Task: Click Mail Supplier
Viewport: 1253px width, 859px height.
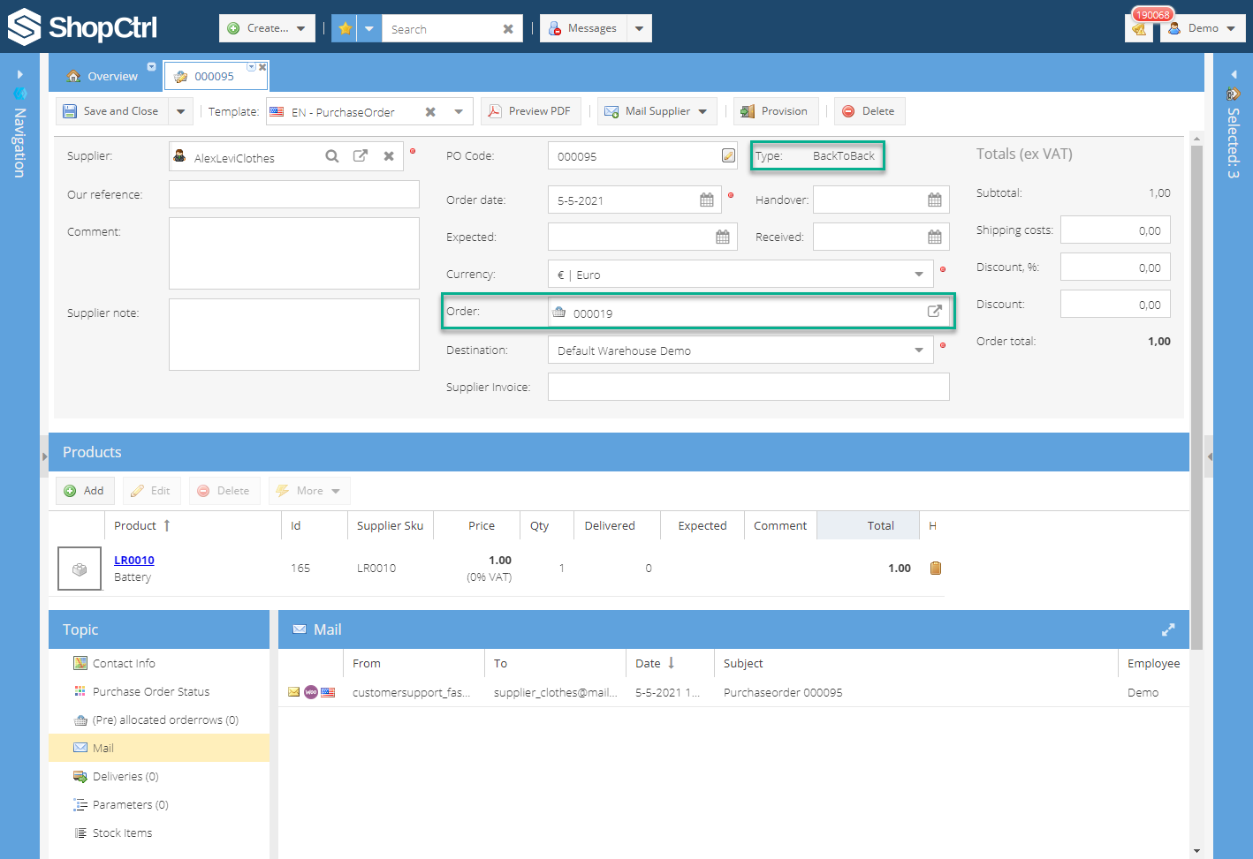Action: (x=657, y=111)
